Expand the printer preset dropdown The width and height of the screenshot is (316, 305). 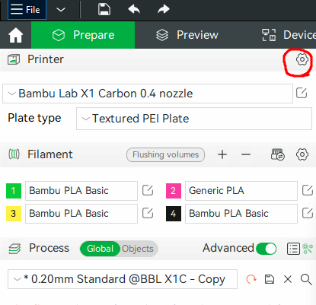(x=148, y=94)
